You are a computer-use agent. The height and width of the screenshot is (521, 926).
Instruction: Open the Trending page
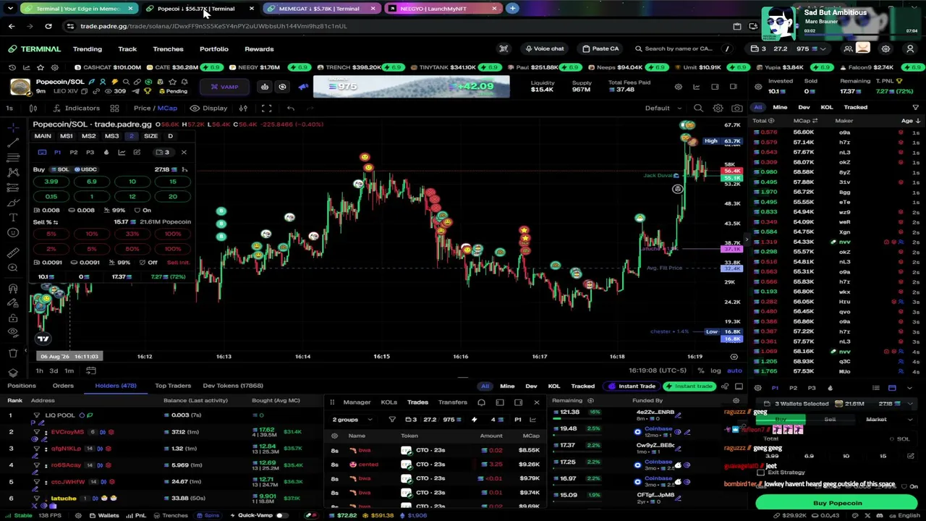pyautogui.click(x=88, y=48)
